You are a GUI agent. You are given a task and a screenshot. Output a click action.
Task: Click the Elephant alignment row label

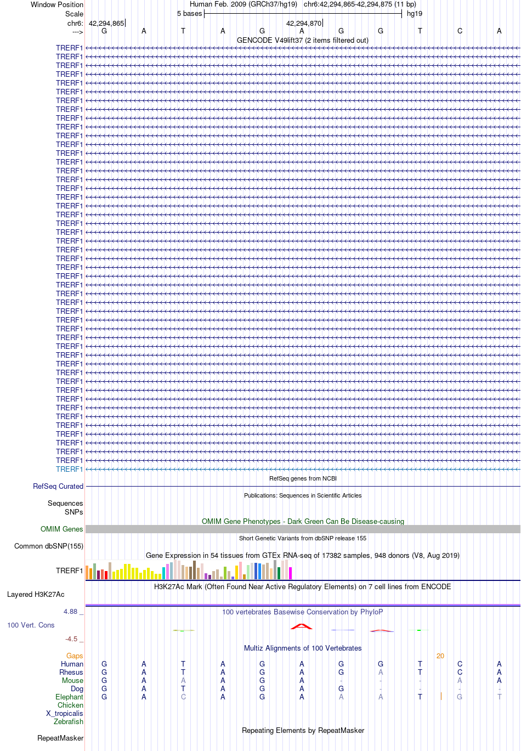pyautogui.click(x=69, y=697)
